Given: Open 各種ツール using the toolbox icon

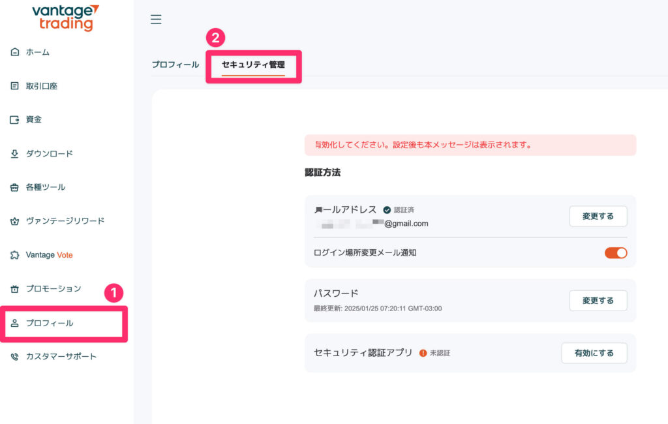Looking at the screenshot, I should 14,187.
